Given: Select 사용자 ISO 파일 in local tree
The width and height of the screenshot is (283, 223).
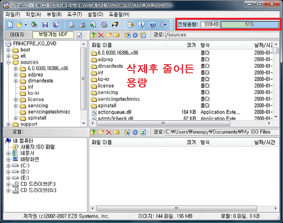Looking at the screenshot, I should (x=37, y=147).
